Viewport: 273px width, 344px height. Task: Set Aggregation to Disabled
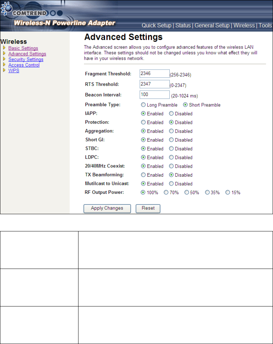click(171, 131)
